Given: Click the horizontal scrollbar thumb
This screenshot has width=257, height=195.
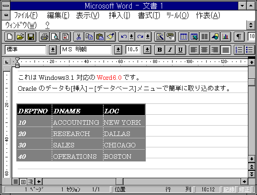Looking at the screenshot, I should 120,181.
